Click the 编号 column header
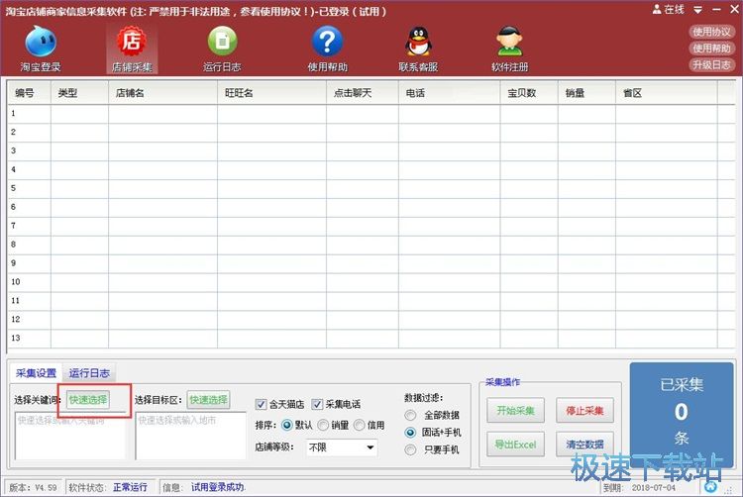The image size is (743, 497). tap(30, 93)
